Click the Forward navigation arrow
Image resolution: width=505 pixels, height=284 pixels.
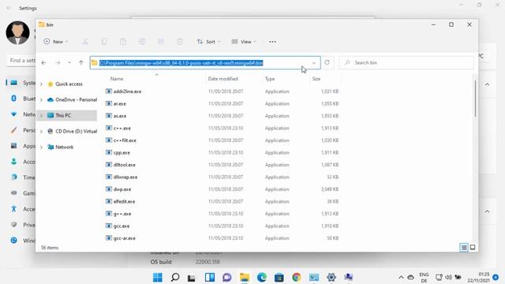tap(58, 63)
